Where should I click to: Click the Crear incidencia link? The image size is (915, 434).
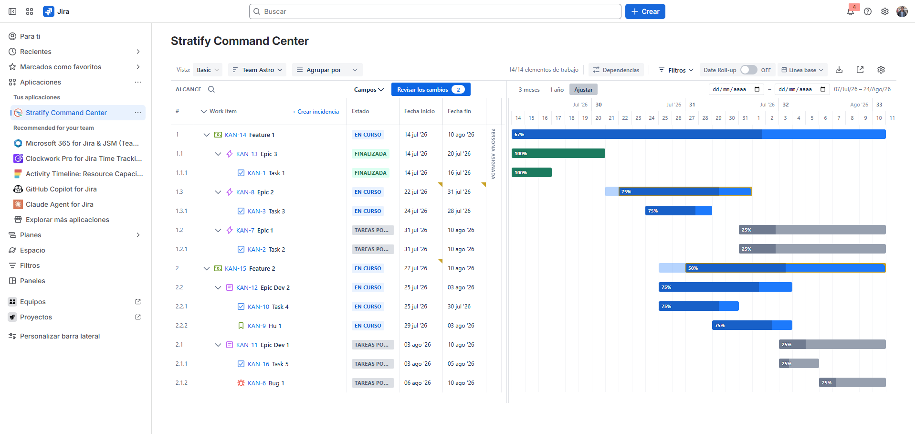316,112
